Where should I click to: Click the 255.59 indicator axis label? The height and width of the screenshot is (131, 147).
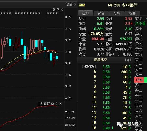point(70,125)
